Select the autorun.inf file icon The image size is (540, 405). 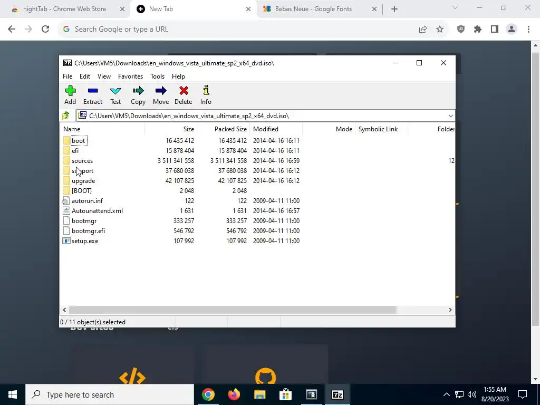click(x=66, y=201)
